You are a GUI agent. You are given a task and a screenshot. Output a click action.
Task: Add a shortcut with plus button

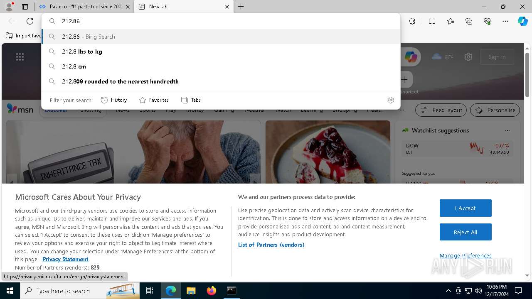click(404, 79)
